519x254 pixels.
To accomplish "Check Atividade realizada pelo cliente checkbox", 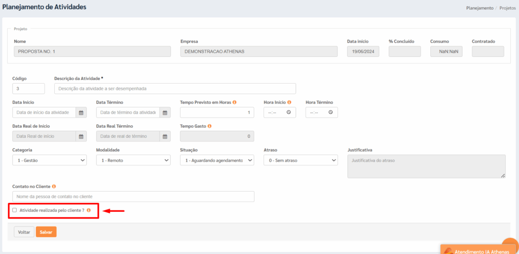I will pyautogui.click(x=15, y=210).
